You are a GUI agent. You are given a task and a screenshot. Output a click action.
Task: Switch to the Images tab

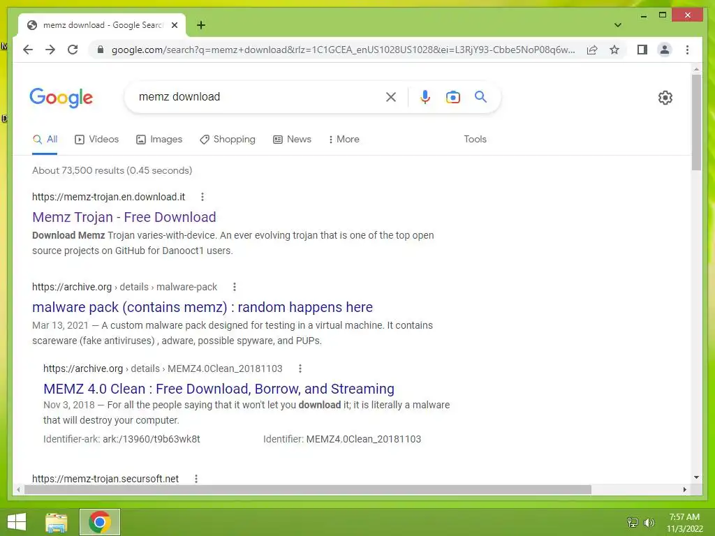pos(159,140)
